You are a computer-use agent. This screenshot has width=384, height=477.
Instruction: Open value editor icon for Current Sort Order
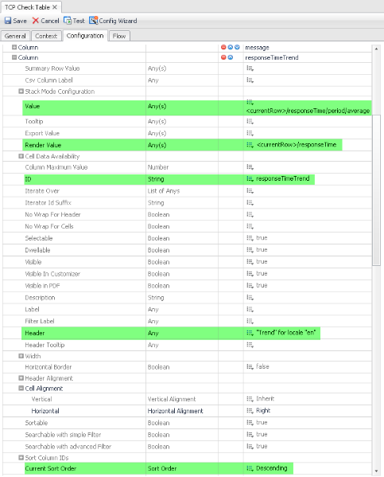point(250,468)
